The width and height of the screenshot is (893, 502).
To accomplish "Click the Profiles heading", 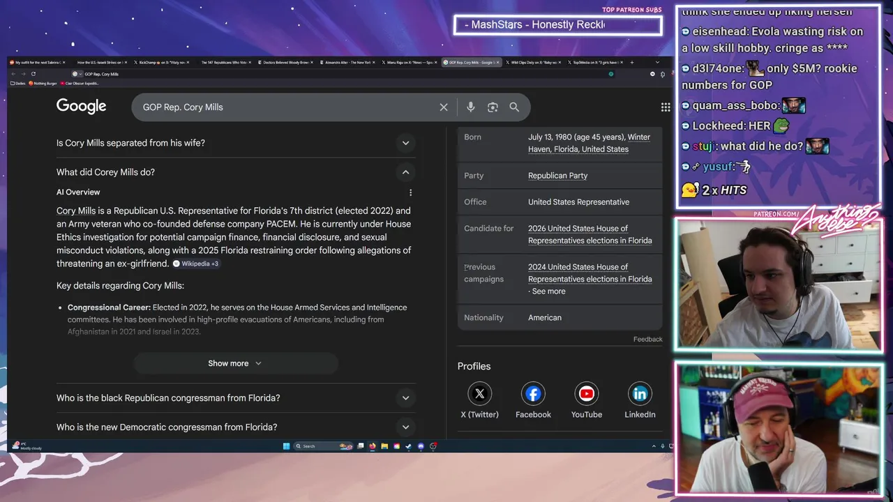I will coord(474,366).
